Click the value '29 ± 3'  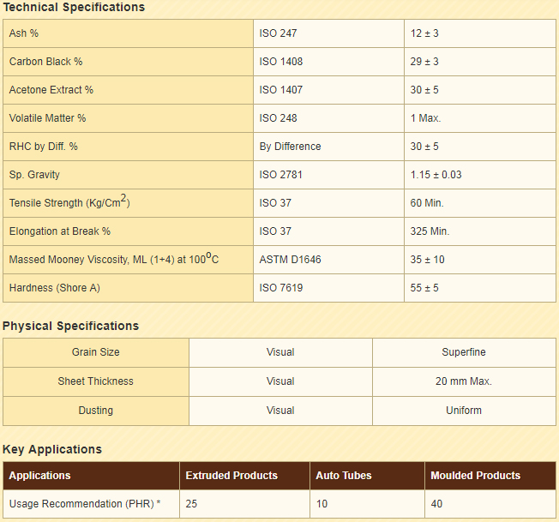click(424, 62)
